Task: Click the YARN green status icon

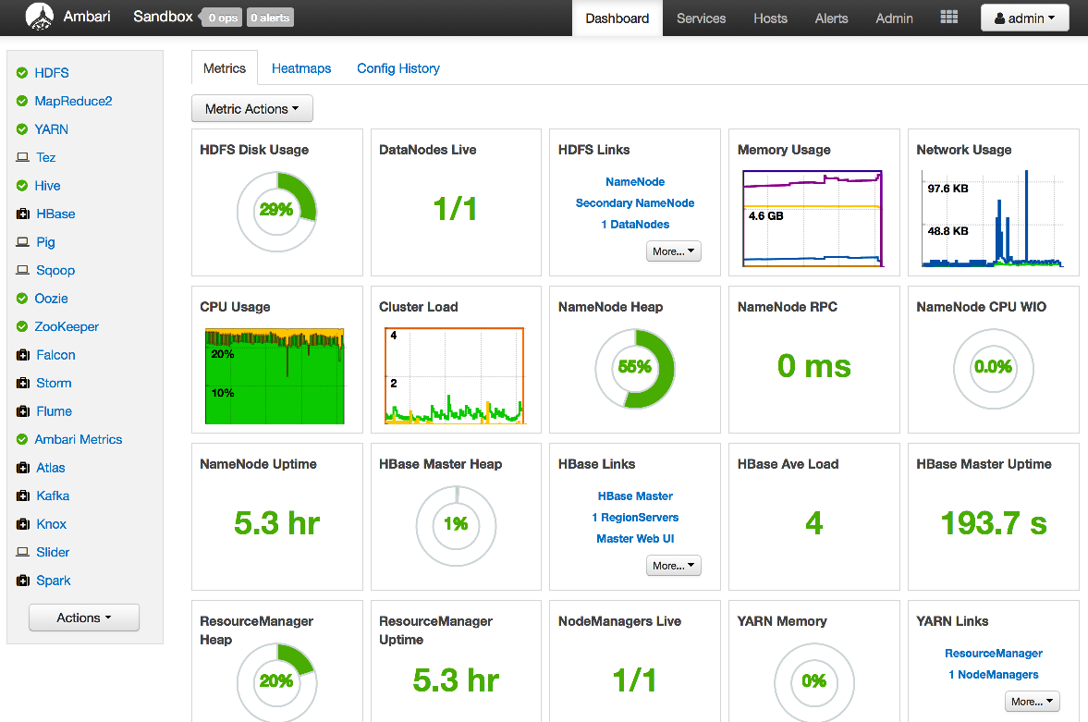Action: tap(22, 129)
